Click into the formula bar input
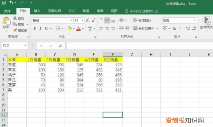The width and height of the screenshot is (213, 127). coord(140,46)
